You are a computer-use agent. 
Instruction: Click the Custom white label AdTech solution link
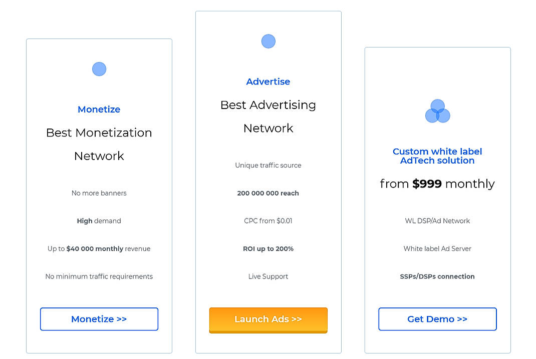(437, 155)
